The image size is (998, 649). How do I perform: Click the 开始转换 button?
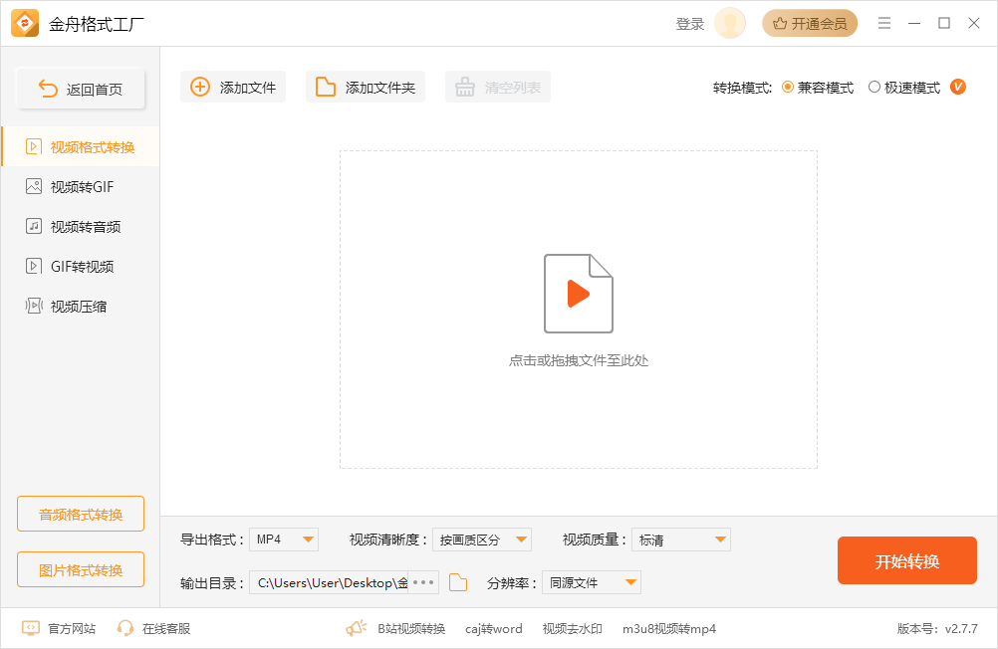[906, 560]
